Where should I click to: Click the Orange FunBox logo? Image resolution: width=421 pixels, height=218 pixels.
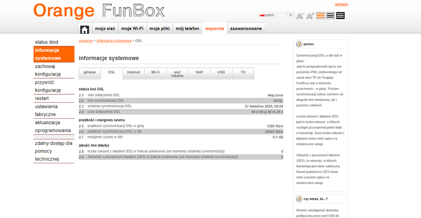pos(99,11)
